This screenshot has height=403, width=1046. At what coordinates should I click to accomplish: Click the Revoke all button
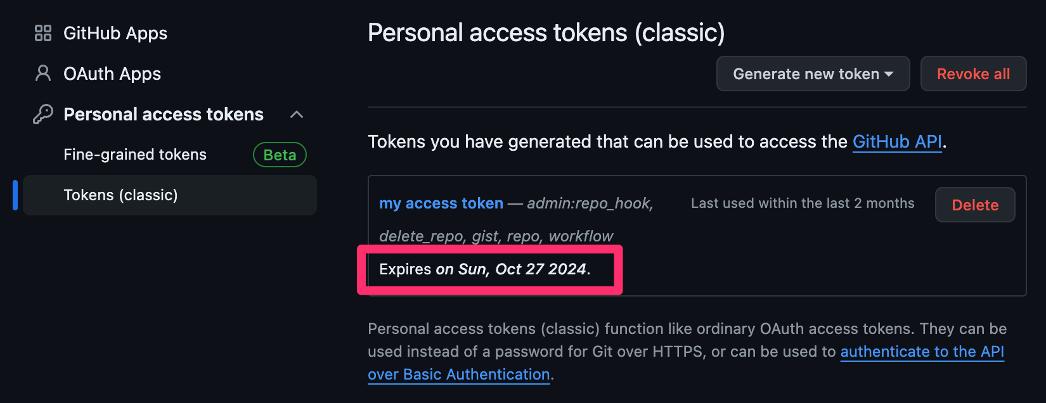(x=973, y=74)
